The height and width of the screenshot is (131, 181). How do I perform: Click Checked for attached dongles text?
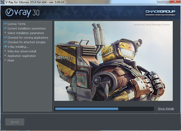click(27, 42)
